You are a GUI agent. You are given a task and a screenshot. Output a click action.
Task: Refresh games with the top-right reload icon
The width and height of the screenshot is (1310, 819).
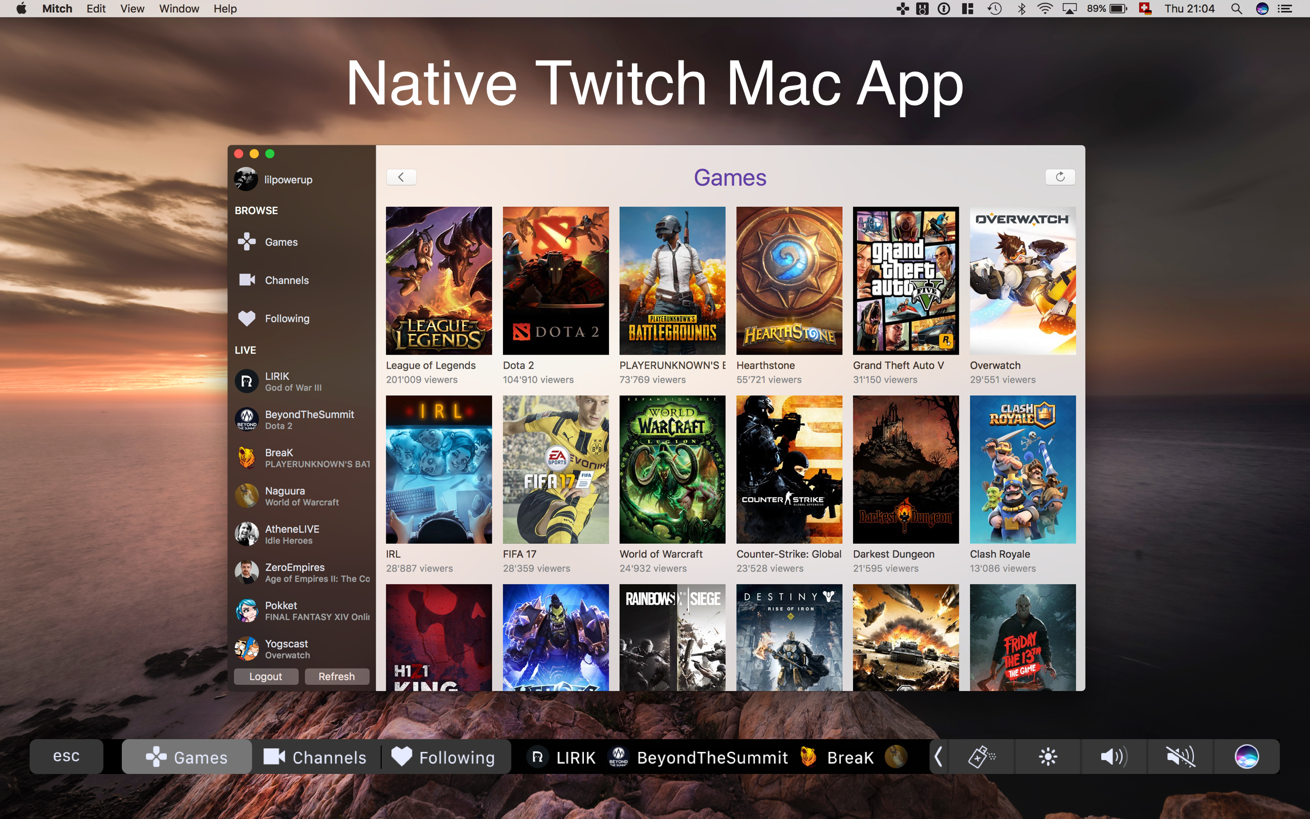1060,177
